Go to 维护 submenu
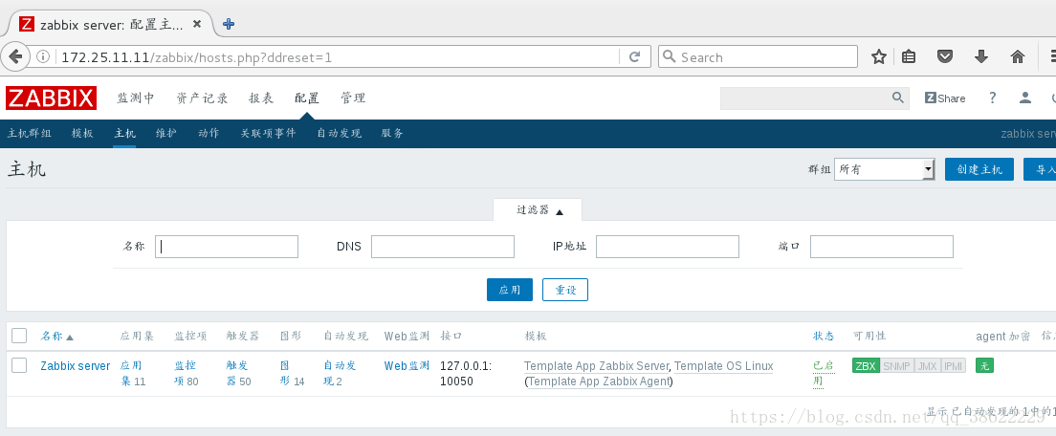1056x436 pixels. click(x=166, y=133)
